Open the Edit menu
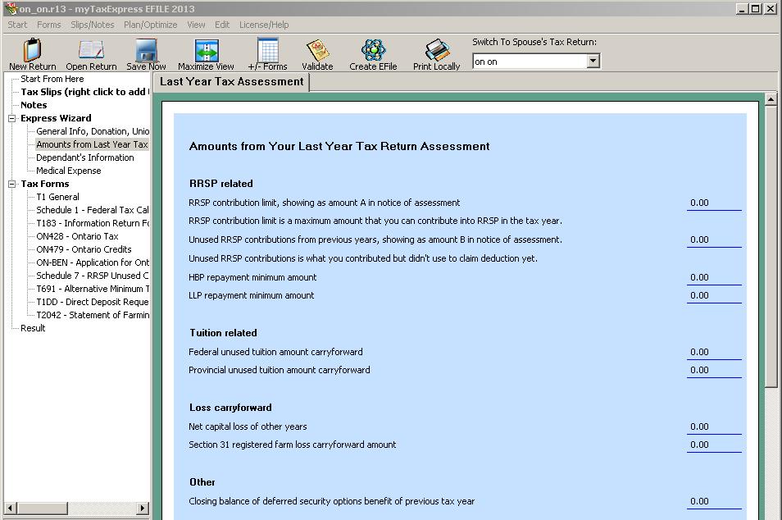The height and width of the screenshot is (520, 782). (x=222, y=25)
